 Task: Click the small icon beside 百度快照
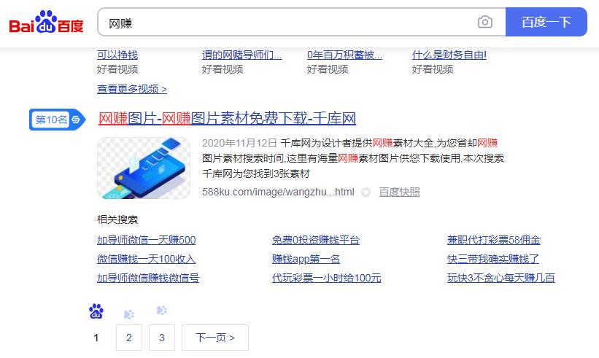pyautogui.click(x=366, y=192)
